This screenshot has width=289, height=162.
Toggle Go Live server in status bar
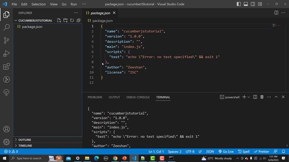click(x=226, y=152)
